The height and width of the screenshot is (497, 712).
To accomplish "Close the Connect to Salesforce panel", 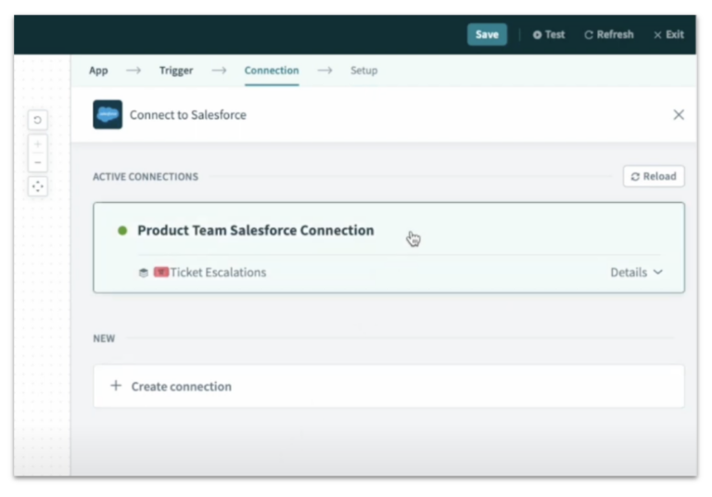I will [x=679, y=115].
